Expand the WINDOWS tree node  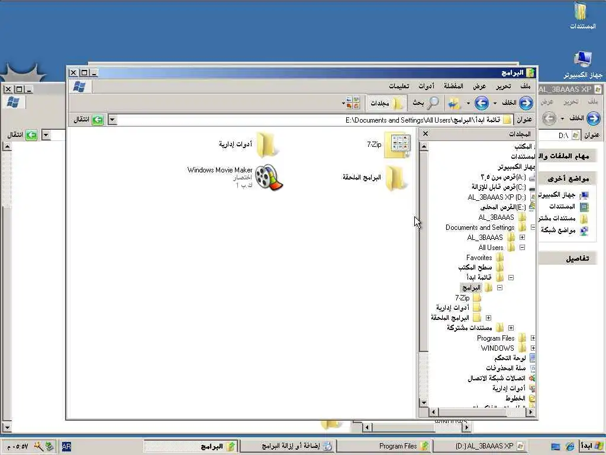point(533,348)
